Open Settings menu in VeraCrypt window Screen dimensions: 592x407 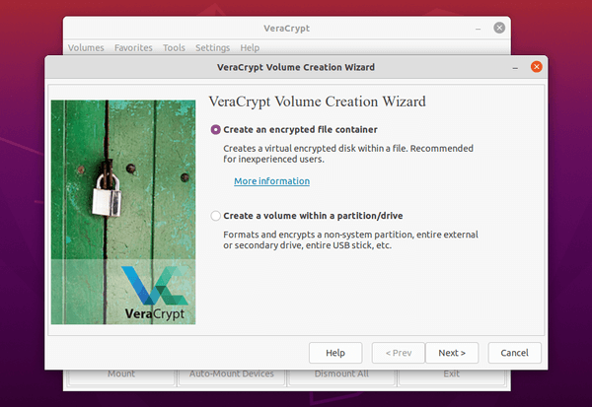212,48
